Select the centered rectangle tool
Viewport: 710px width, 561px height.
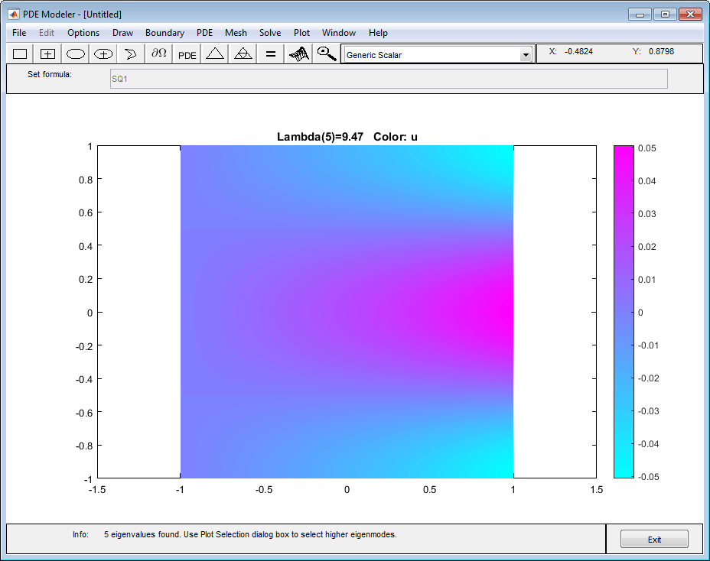click(47, 54)
